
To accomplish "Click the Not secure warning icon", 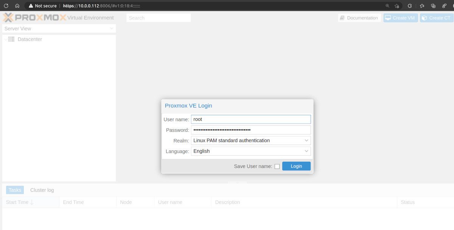I will [31, 6].
